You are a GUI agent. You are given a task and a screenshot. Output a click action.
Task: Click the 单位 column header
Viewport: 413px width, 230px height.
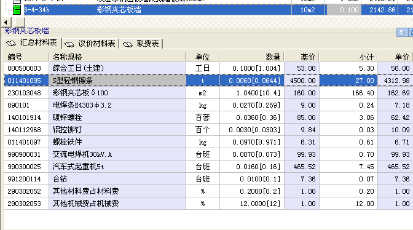tap(203, 57)
